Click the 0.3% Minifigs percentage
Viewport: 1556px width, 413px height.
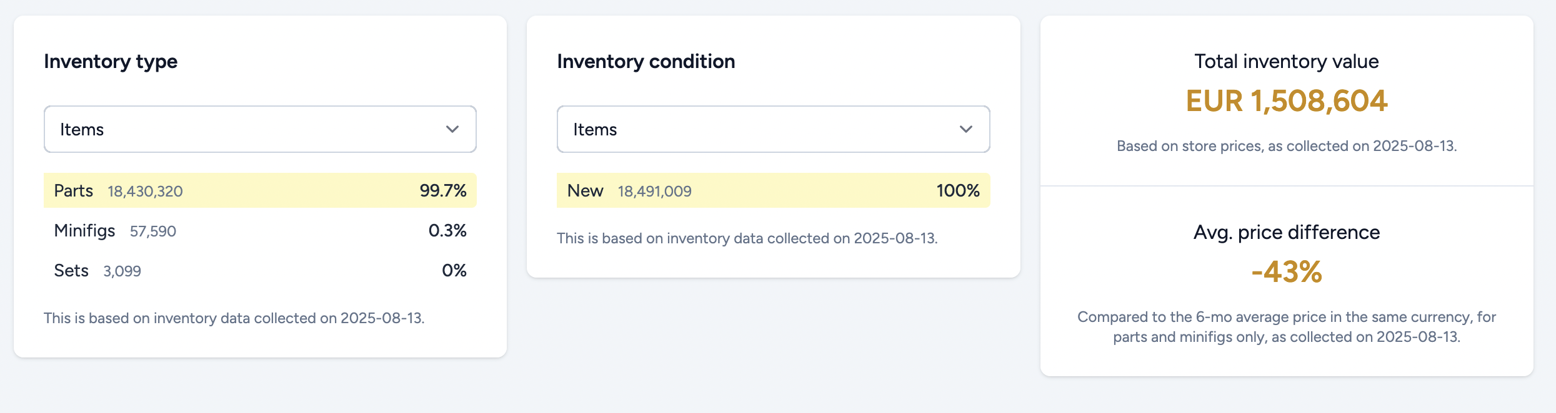point(447,230)
